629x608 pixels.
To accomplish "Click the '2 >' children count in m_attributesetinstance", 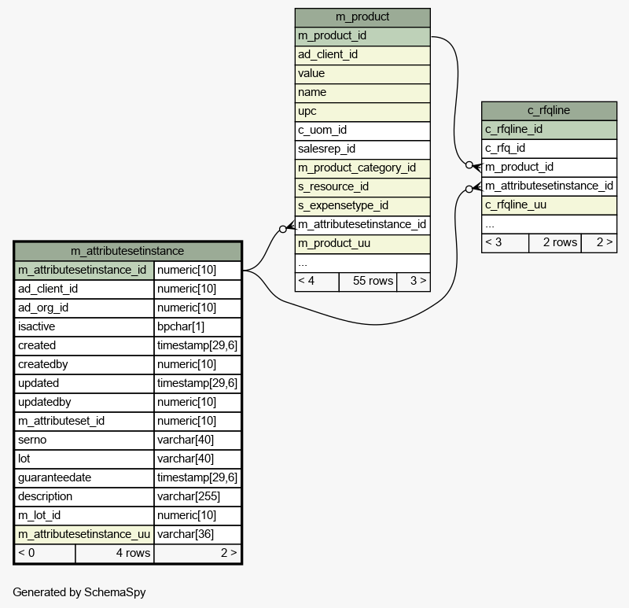I will tap(197, 553).
